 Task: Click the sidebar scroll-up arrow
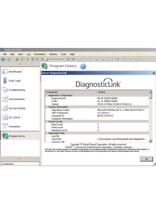[20, 64]
